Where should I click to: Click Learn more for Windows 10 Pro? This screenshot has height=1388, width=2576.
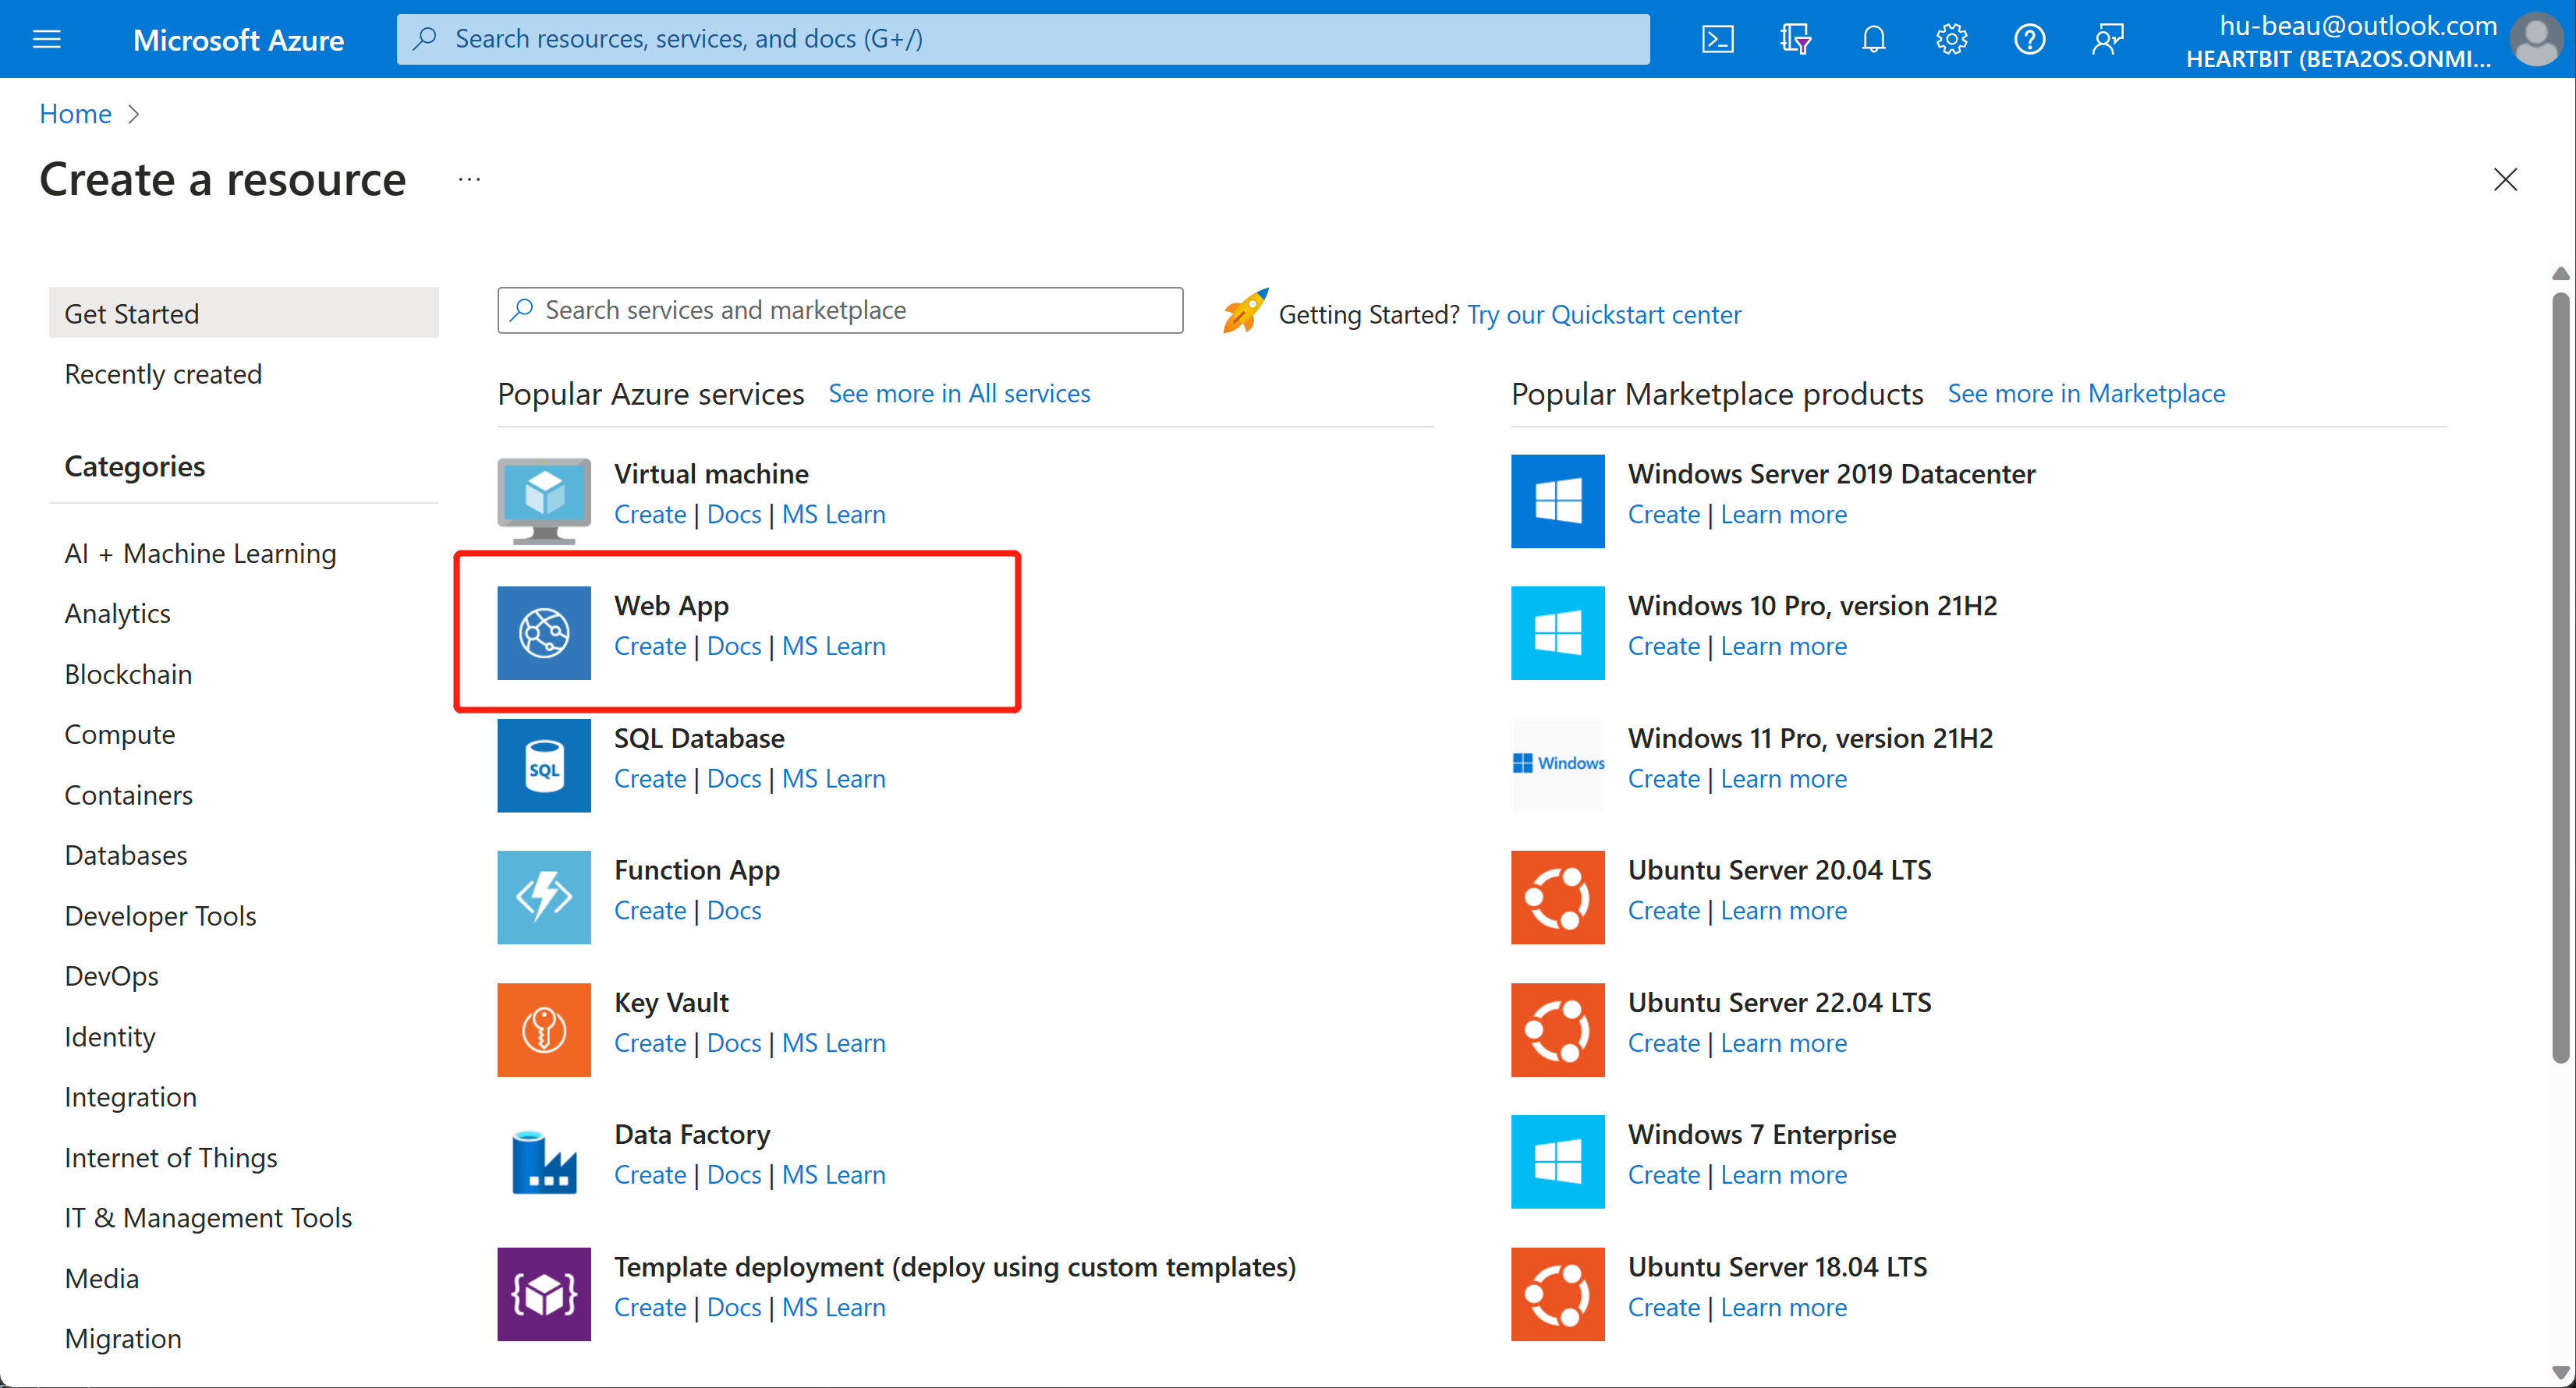1783,646
